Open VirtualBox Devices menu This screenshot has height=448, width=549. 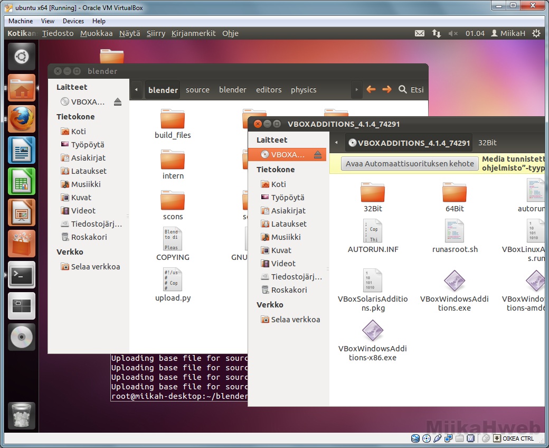[73, 21]
